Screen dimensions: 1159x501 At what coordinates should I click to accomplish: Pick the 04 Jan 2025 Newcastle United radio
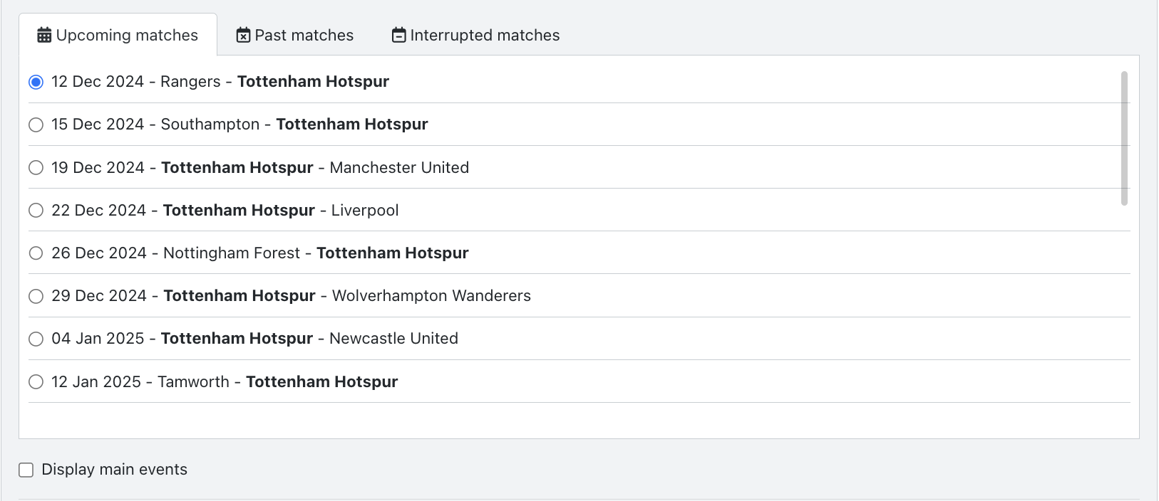point(36,339)
